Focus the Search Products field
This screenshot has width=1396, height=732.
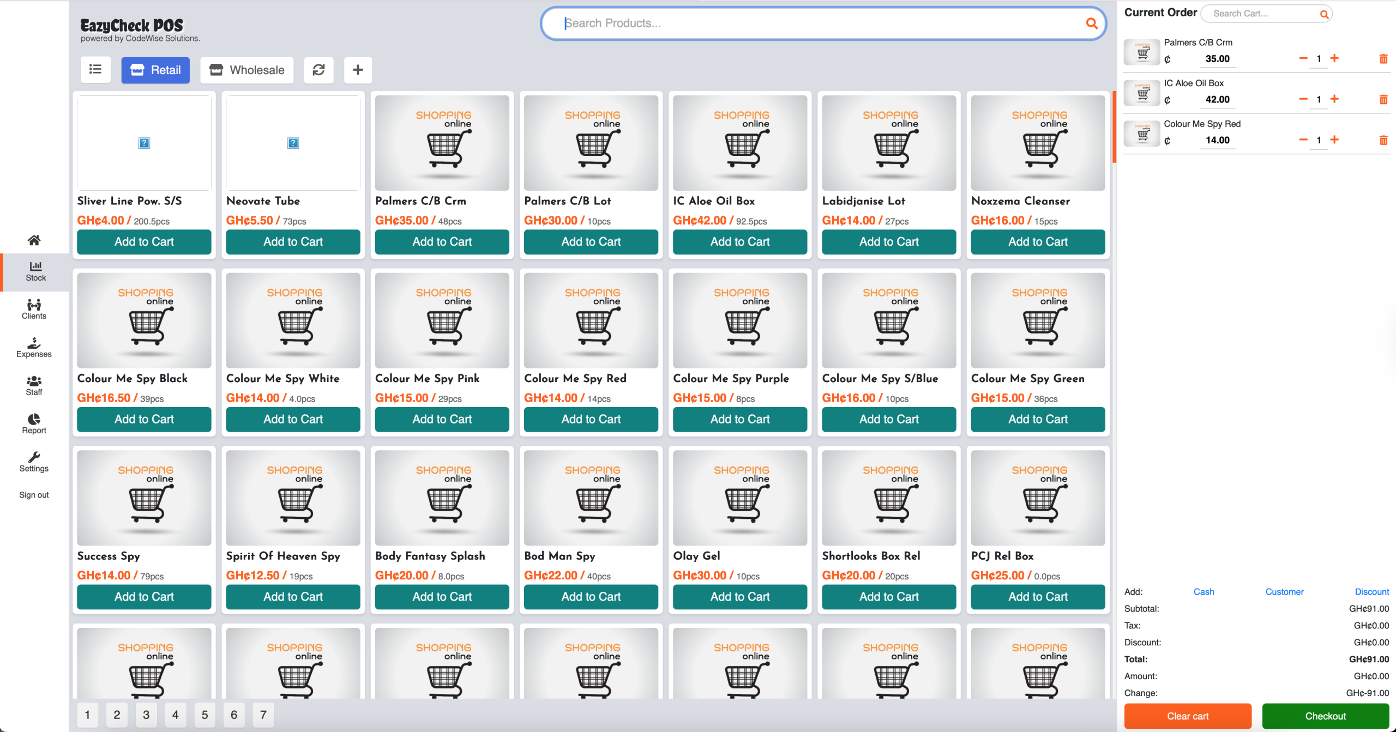coord(823,23)
